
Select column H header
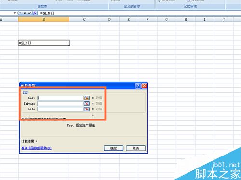pos(186,19)
